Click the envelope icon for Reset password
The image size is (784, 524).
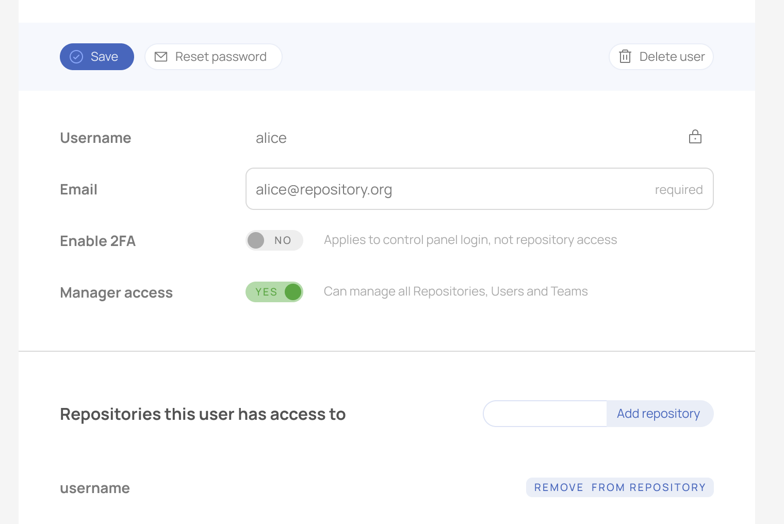click(161, 57)
